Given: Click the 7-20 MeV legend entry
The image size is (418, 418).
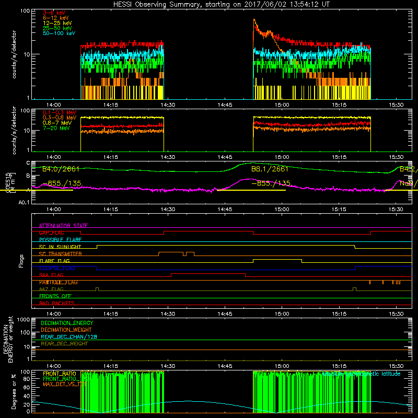Looking at the screenshot, I should click(56, 128).
